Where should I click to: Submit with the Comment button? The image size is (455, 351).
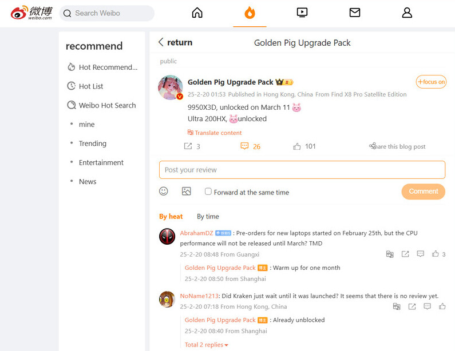pos(424,192)
